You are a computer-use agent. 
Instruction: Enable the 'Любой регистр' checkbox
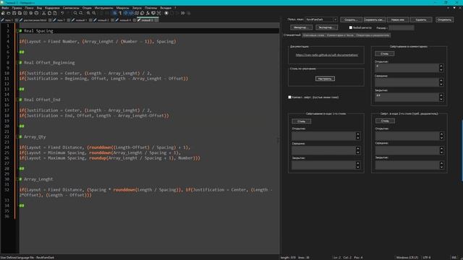(350, 27)
